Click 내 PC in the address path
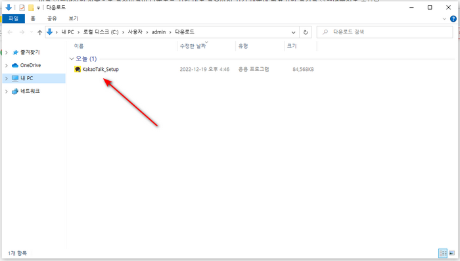The width and height of the screenshot is (460, 261). (x=68, y=32)
